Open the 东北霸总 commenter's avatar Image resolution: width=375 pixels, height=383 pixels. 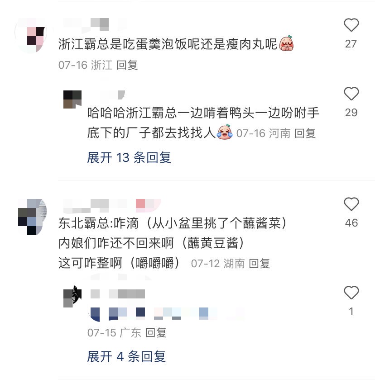pos(32,217)
